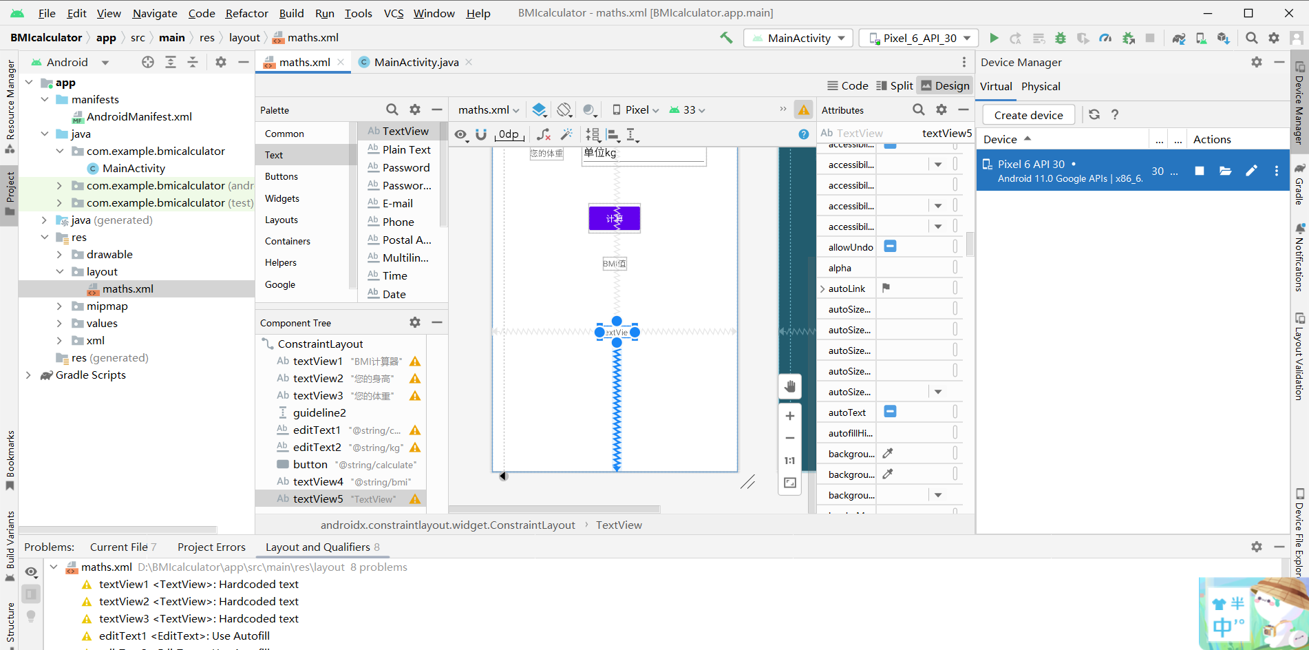
Task: Open the Pixel_6_API_30 device dropdown
Action: click(x=919, y=38)
